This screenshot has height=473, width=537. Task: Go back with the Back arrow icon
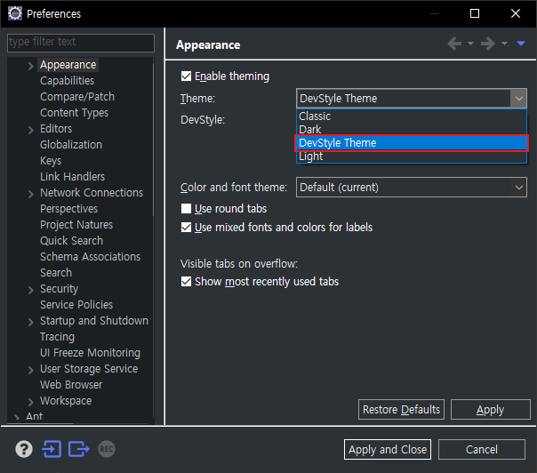[x=454, y=44]
